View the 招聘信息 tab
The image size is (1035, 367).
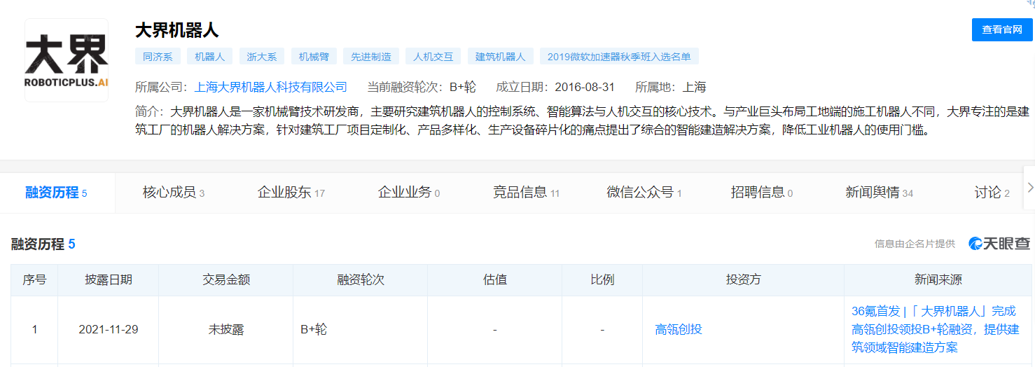point(762,193)
